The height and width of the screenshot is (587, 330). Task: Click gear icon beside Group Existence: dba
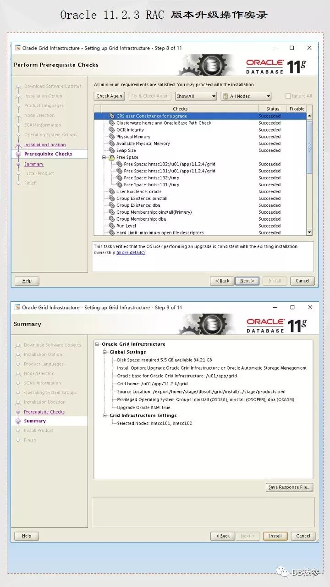[111, 205]
